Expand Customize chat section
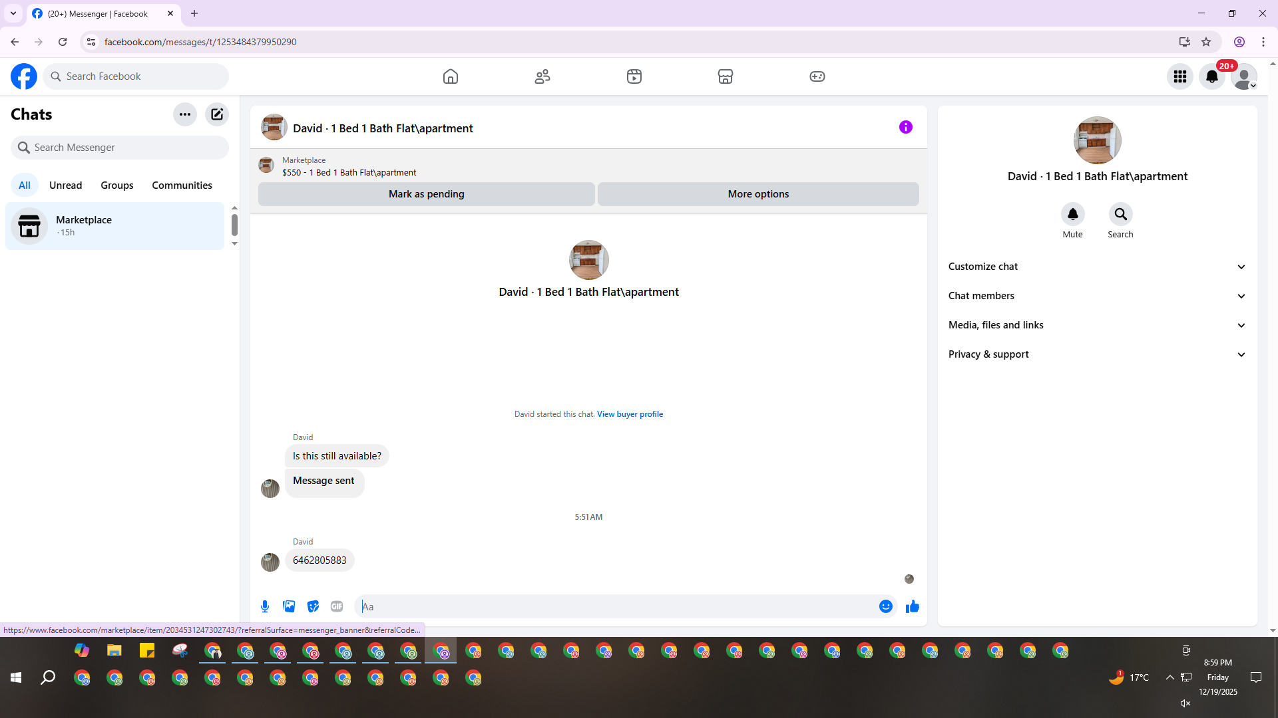1278x718 pixels. coord(1097,267)
